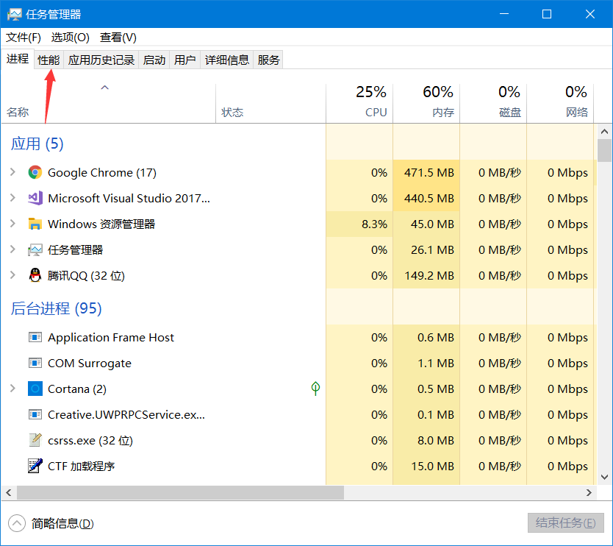This screenshot has height=546, width=613.
Task: Select the CTF 加载程序 process name
Action: click(82, 467)
